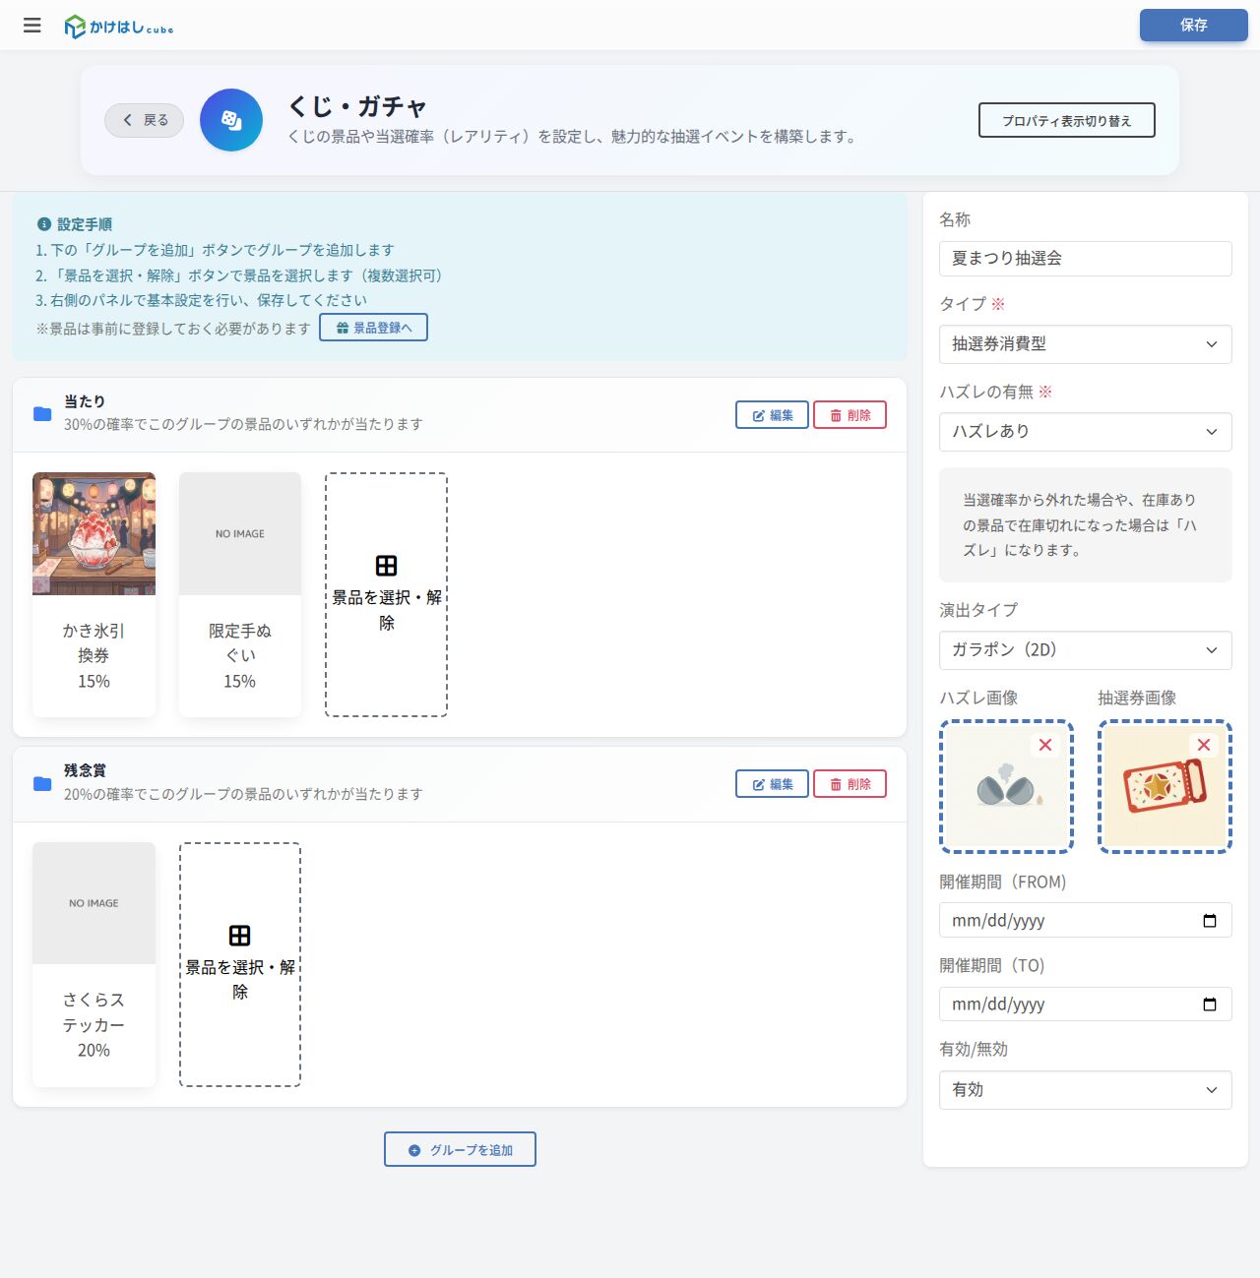Image resolution: width=1260 pixels, height=1278 pixels.
Task: Click the folder icon of 当たり group
Action: [x=42, y=413]
